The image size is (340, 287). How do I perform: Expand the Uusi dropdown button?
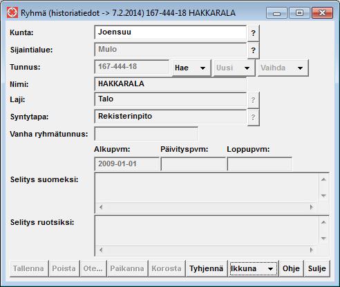(x=234, y=68)
